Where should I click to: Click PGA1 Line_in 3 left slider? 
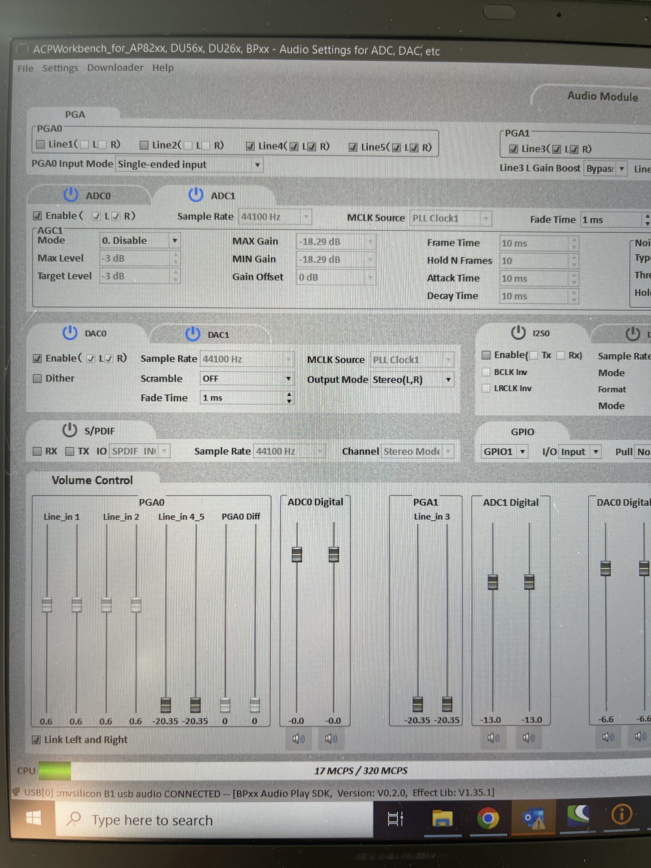coord(417,704)
